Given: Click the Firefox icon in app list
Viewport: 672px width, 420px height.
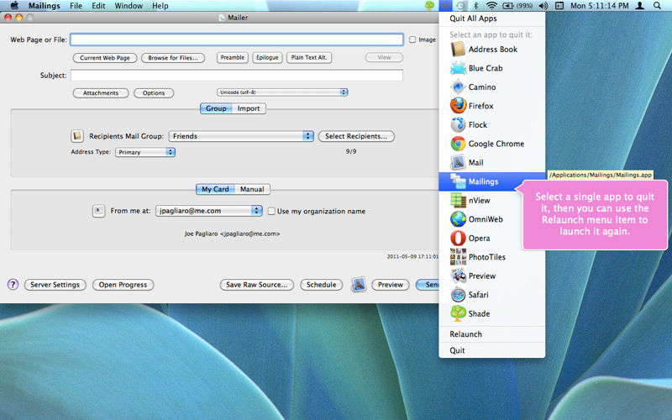Looking at the screenshot, I should (x=458, y=106).
